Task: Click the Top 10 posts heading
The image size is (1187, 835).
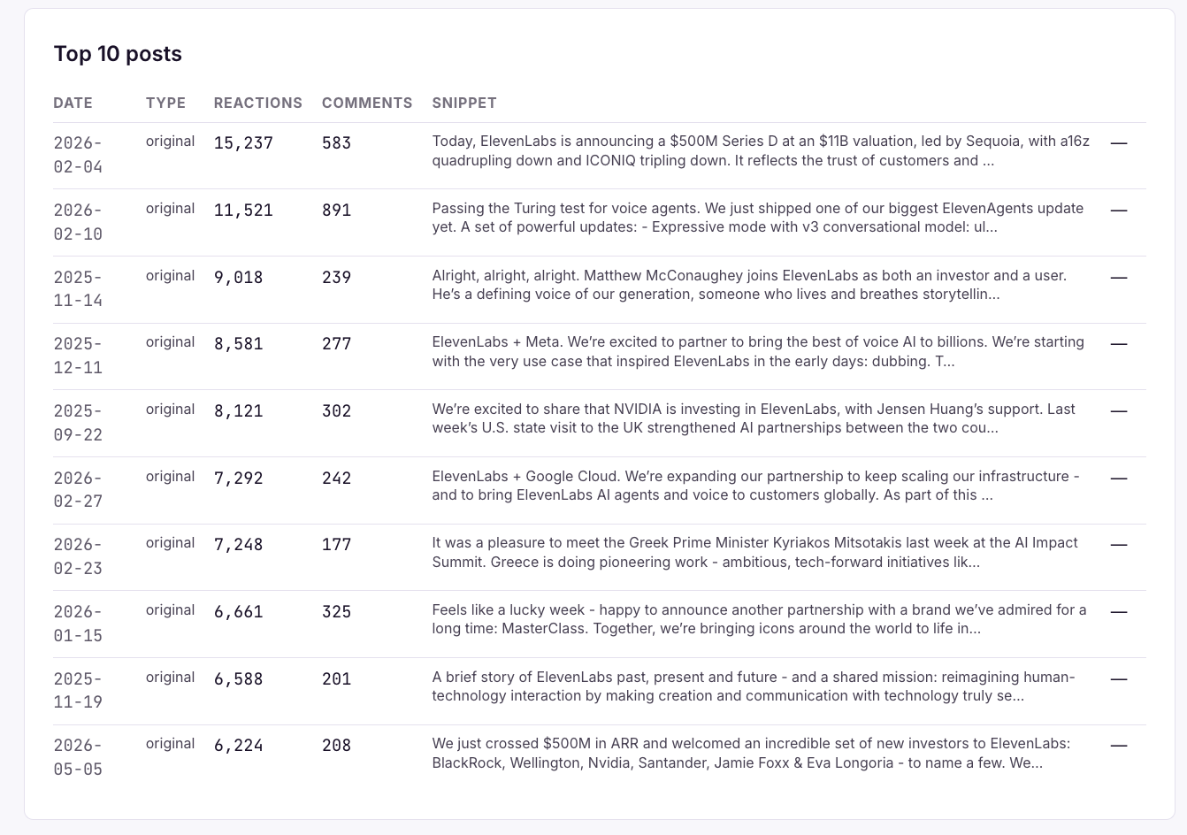Action: (118, 54)
